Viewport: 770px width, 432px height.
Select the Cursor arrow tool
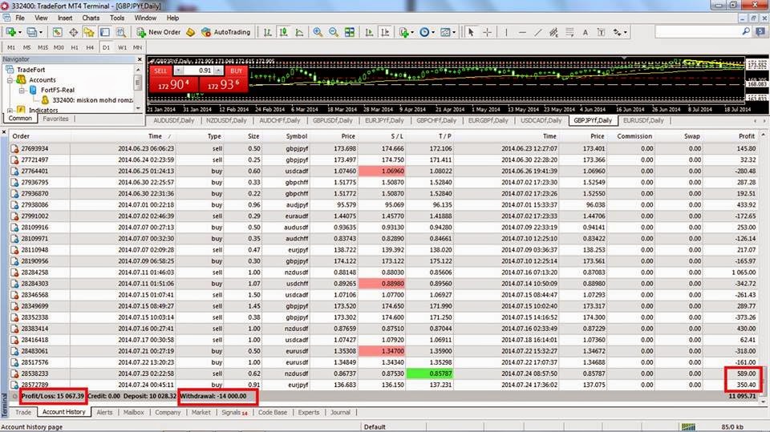point(471,32)
